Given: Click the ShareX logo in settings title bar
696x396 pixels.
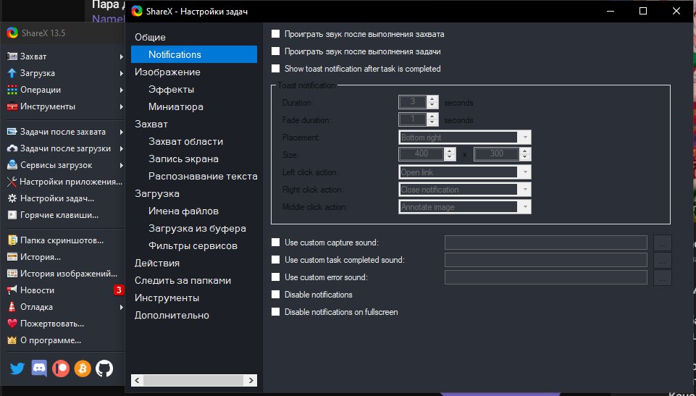Looking at the screenshot, I should coord(137,11).
